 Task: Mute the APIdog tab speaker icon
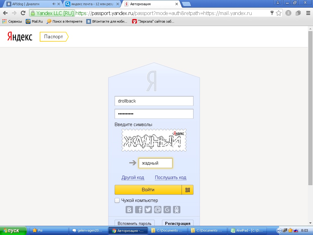tap(54, 4)
